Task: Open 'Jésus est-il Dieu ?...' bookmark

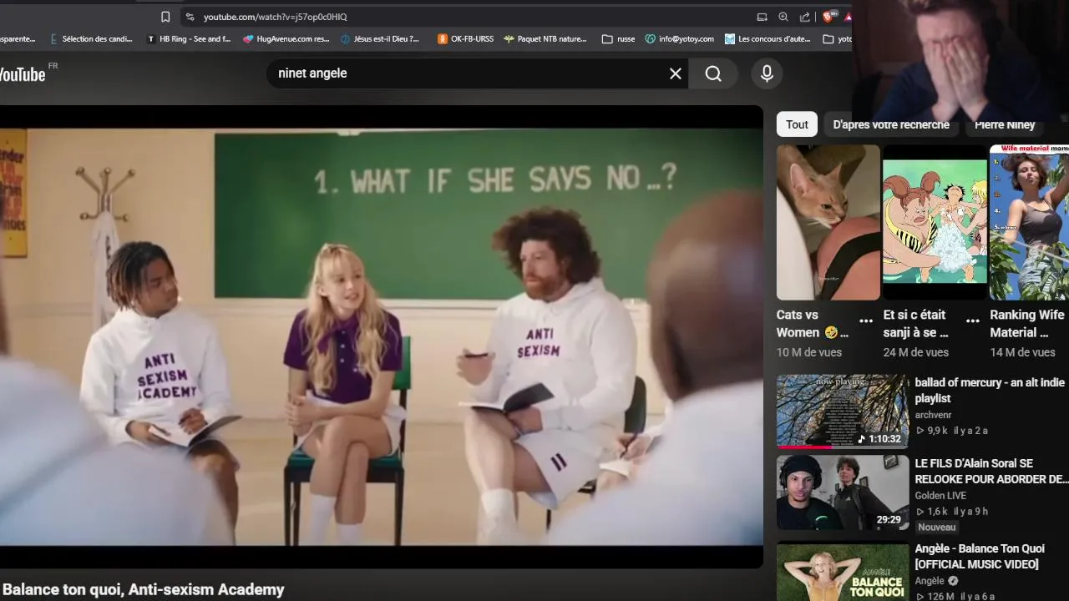Action: 380,38
